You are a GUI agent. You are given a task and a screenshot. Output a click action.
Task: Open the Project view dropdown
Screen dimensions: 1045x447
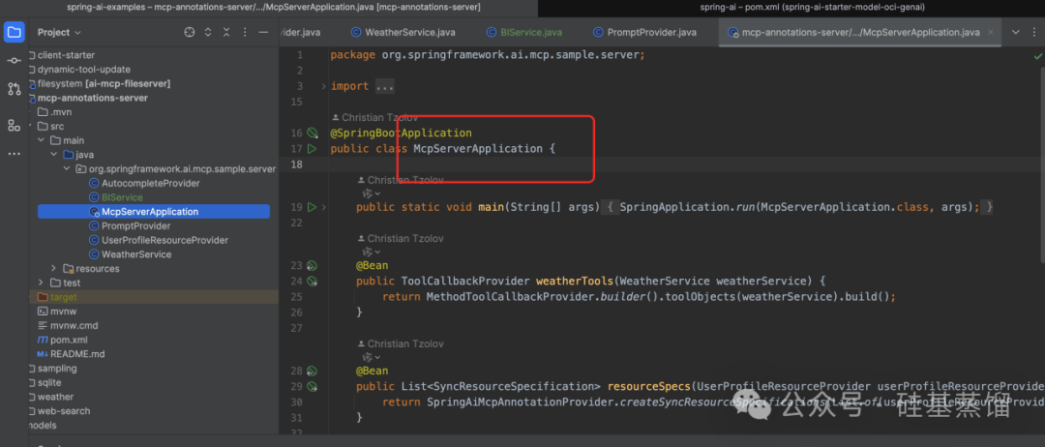click(59, 32)
